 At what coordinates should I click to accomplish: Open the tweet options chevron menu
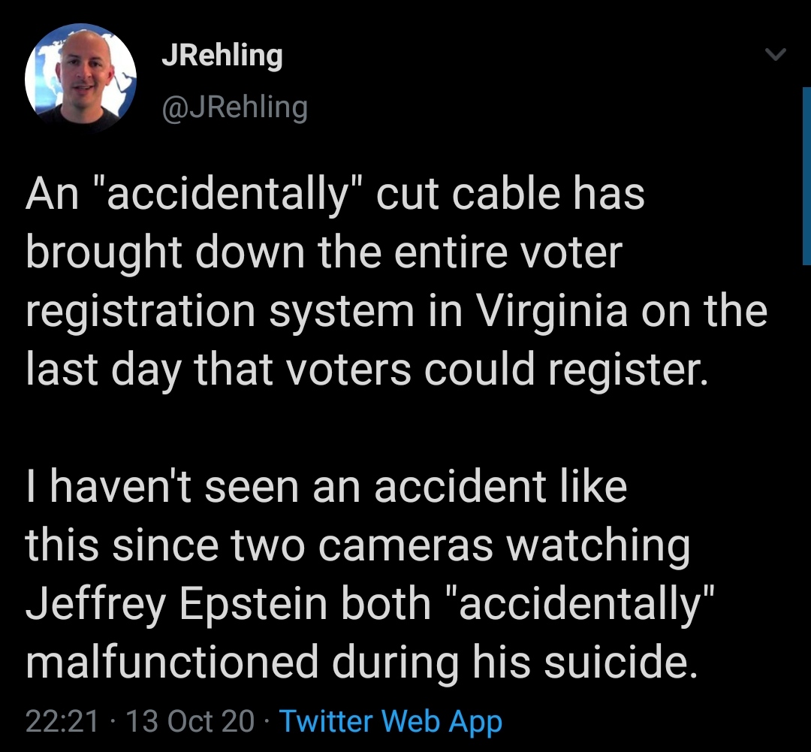coord(775,55)
